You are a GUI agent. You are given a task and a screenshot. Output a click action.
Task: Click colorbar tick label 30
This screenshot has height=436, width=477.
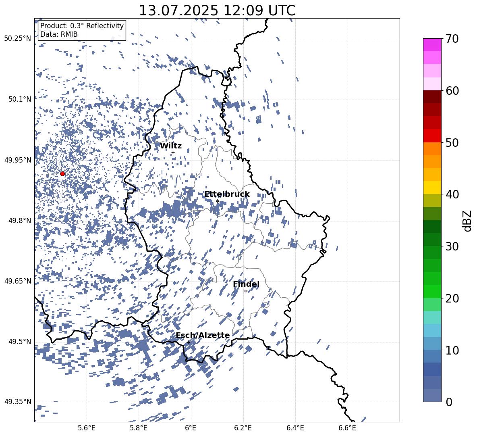[452, 246]
